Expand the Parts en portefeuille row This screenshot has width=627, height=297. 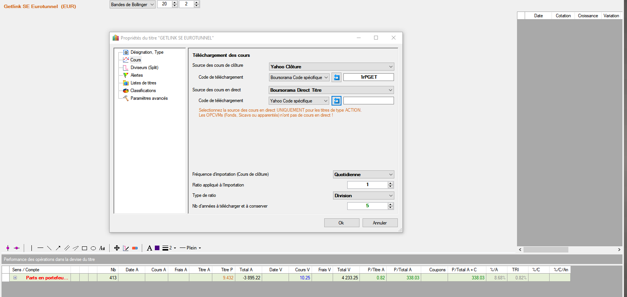coord(15,278)
